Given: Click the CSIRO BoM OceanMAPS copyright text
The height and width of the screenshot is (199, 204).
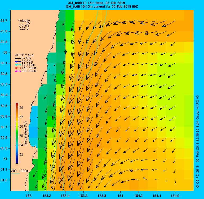Looking at the screenshot, I should coord(198,141).
